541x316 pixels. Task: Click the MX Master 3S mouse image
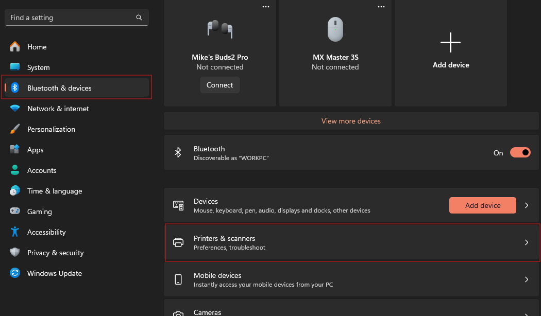tap(335, 29)
